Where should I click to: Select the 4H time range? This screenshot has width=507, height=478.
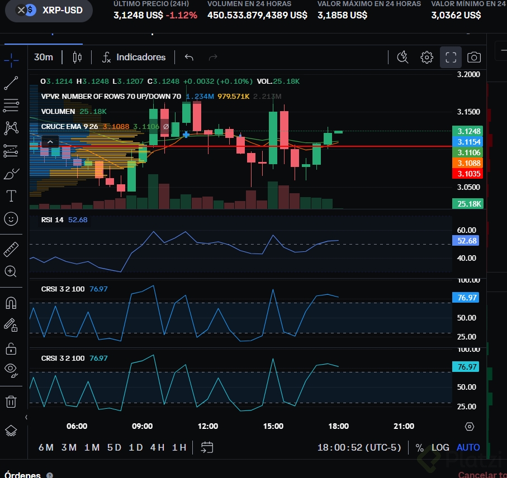point(158,448)
